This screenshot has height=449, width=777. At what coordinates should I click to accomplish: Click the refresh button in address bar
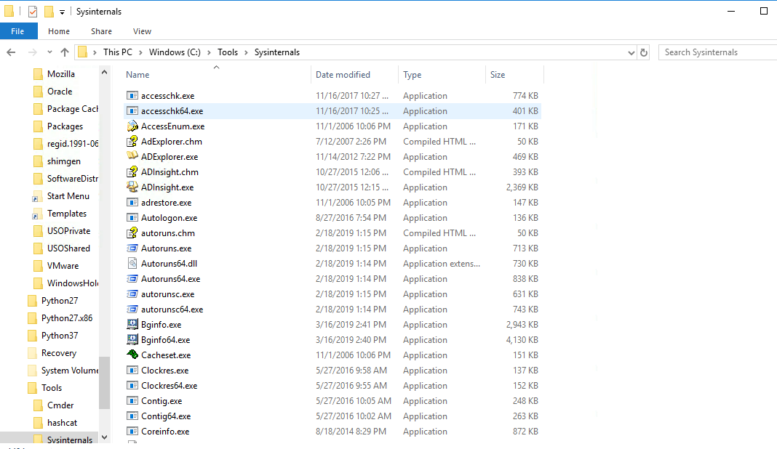(x=644, y=52)
